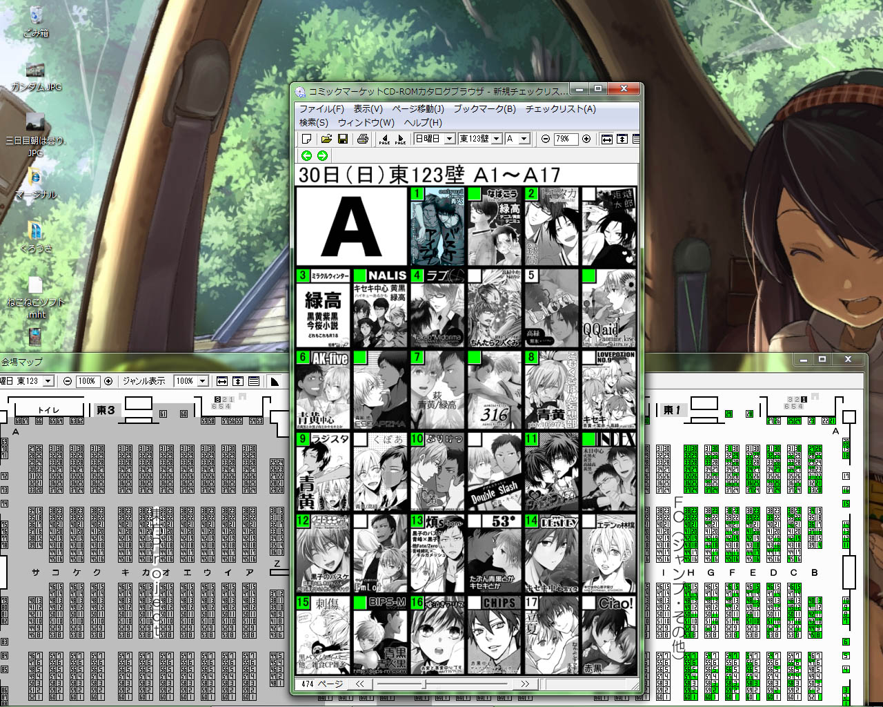Click black triangle icon in map toolbar
Image resolution: width=883 pixels, height=707 pixels.
coord(275,381)
